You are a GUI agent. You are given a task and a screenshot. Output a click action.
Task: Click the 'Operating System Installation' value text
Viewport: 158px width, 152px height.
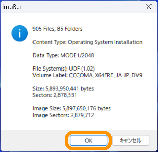(105, 42)
